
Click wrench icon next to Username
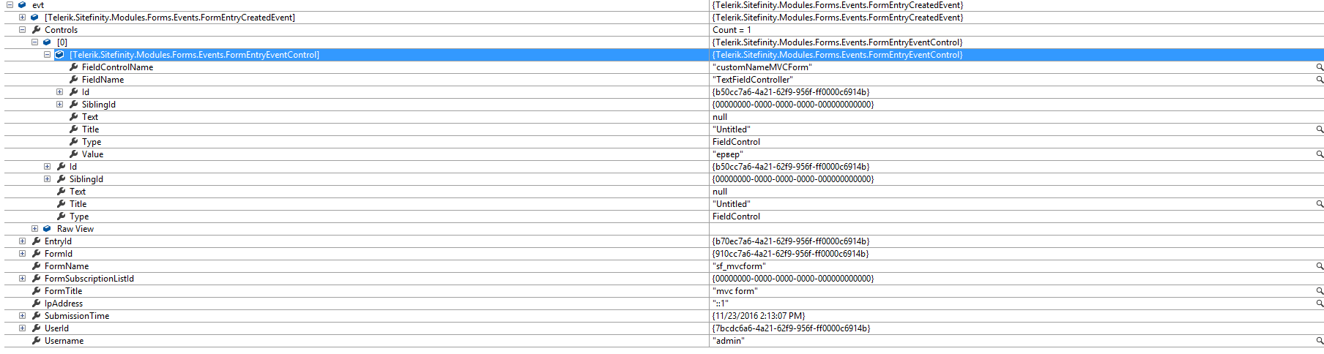tap(36, 341)
